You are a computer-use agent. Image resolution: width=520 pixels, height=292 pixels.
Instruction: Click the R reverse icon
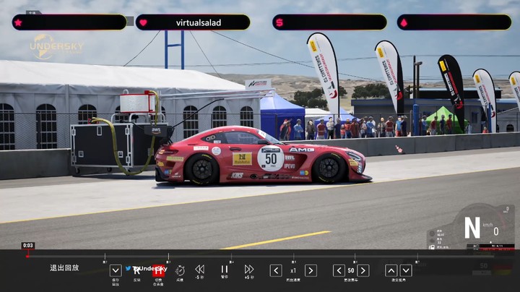tap(136, 271)
